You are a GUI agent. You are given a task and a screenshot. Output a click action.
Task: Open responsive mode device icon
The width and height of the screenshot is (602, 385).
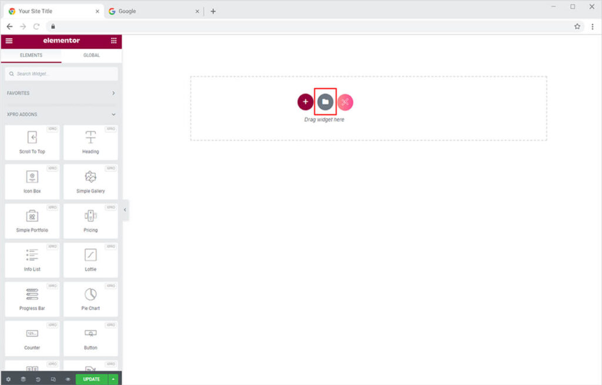coord(53,379)
